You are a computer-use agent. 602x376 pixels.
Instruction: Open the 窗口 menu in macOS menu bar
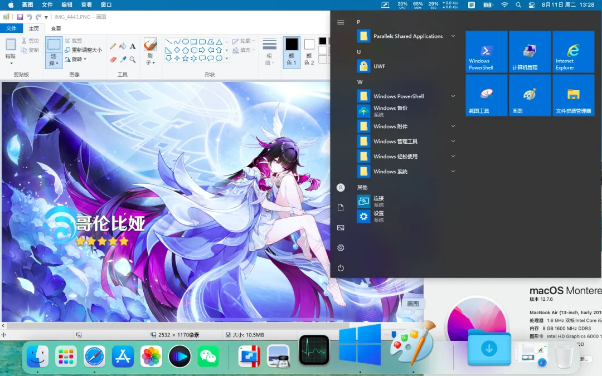[106, 4]
